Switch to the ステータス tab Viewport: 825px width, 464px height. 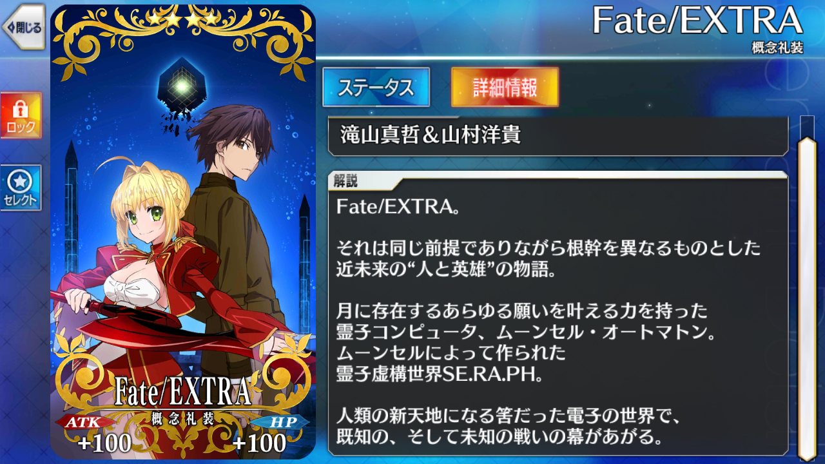coord(376,87)
